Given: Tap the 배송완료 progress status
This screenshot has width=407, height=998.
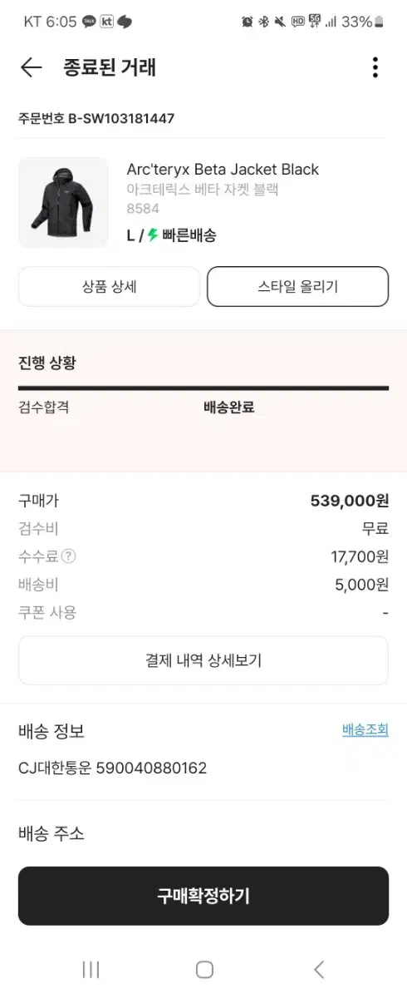Looking at the screenshot, I should pos(229,408).
